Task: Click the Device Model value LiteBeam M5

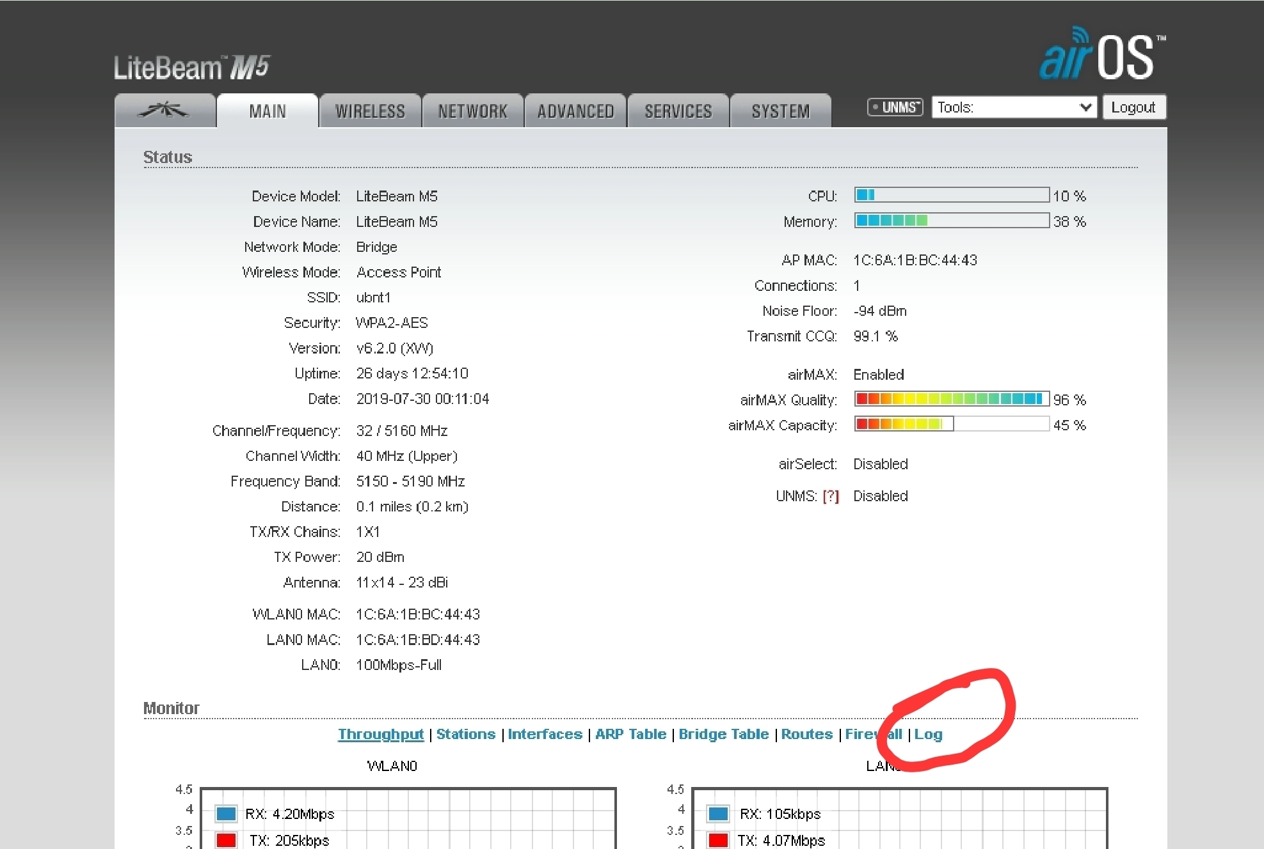Action: (x=397, y=196)
